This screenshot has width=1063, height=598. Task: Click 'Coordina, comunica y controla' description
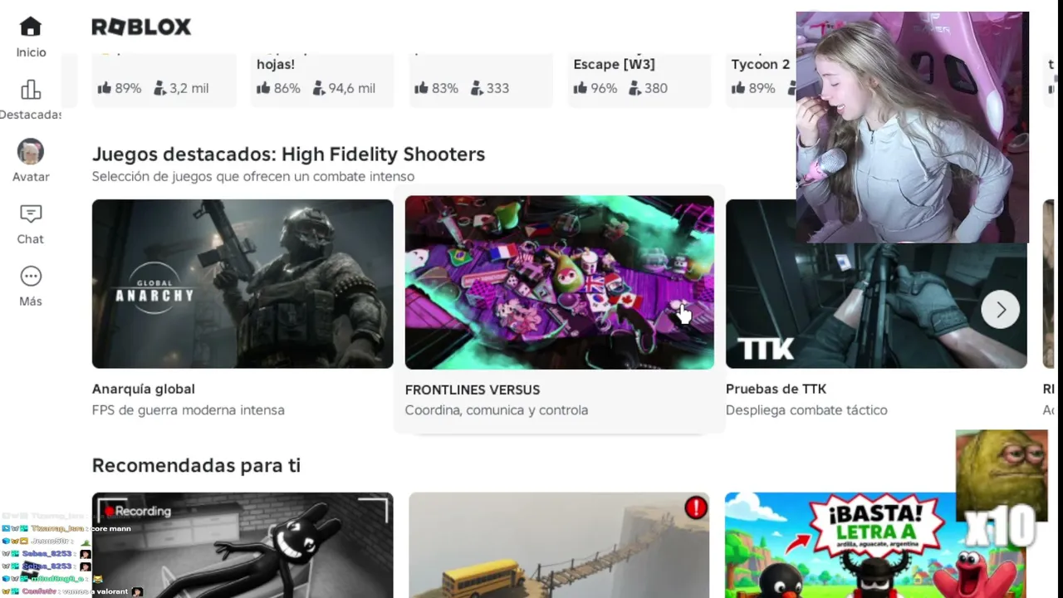point(497,409)
